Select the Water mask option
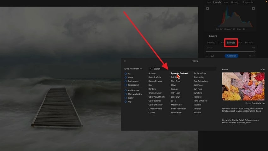The height and width of the screenshot is (151, 268). (x=125, y=98)
